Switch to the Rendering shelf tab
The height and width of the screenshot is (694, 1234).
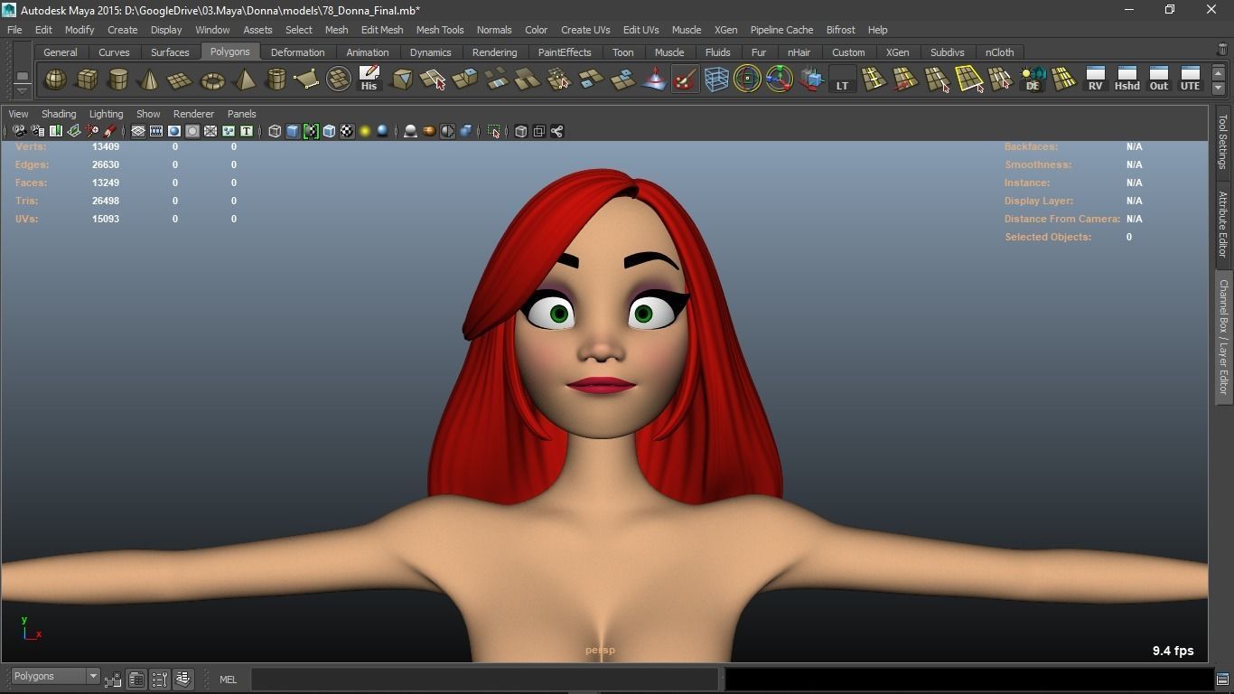pyautogui.click(x=495, y=52)
